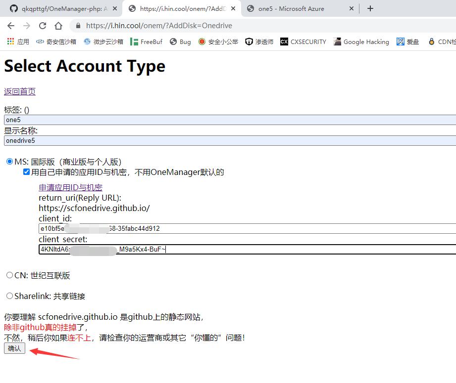456x383 pixels.
Task: Open the 微步云沙箱 bookmark
Action: coord(103,42)
